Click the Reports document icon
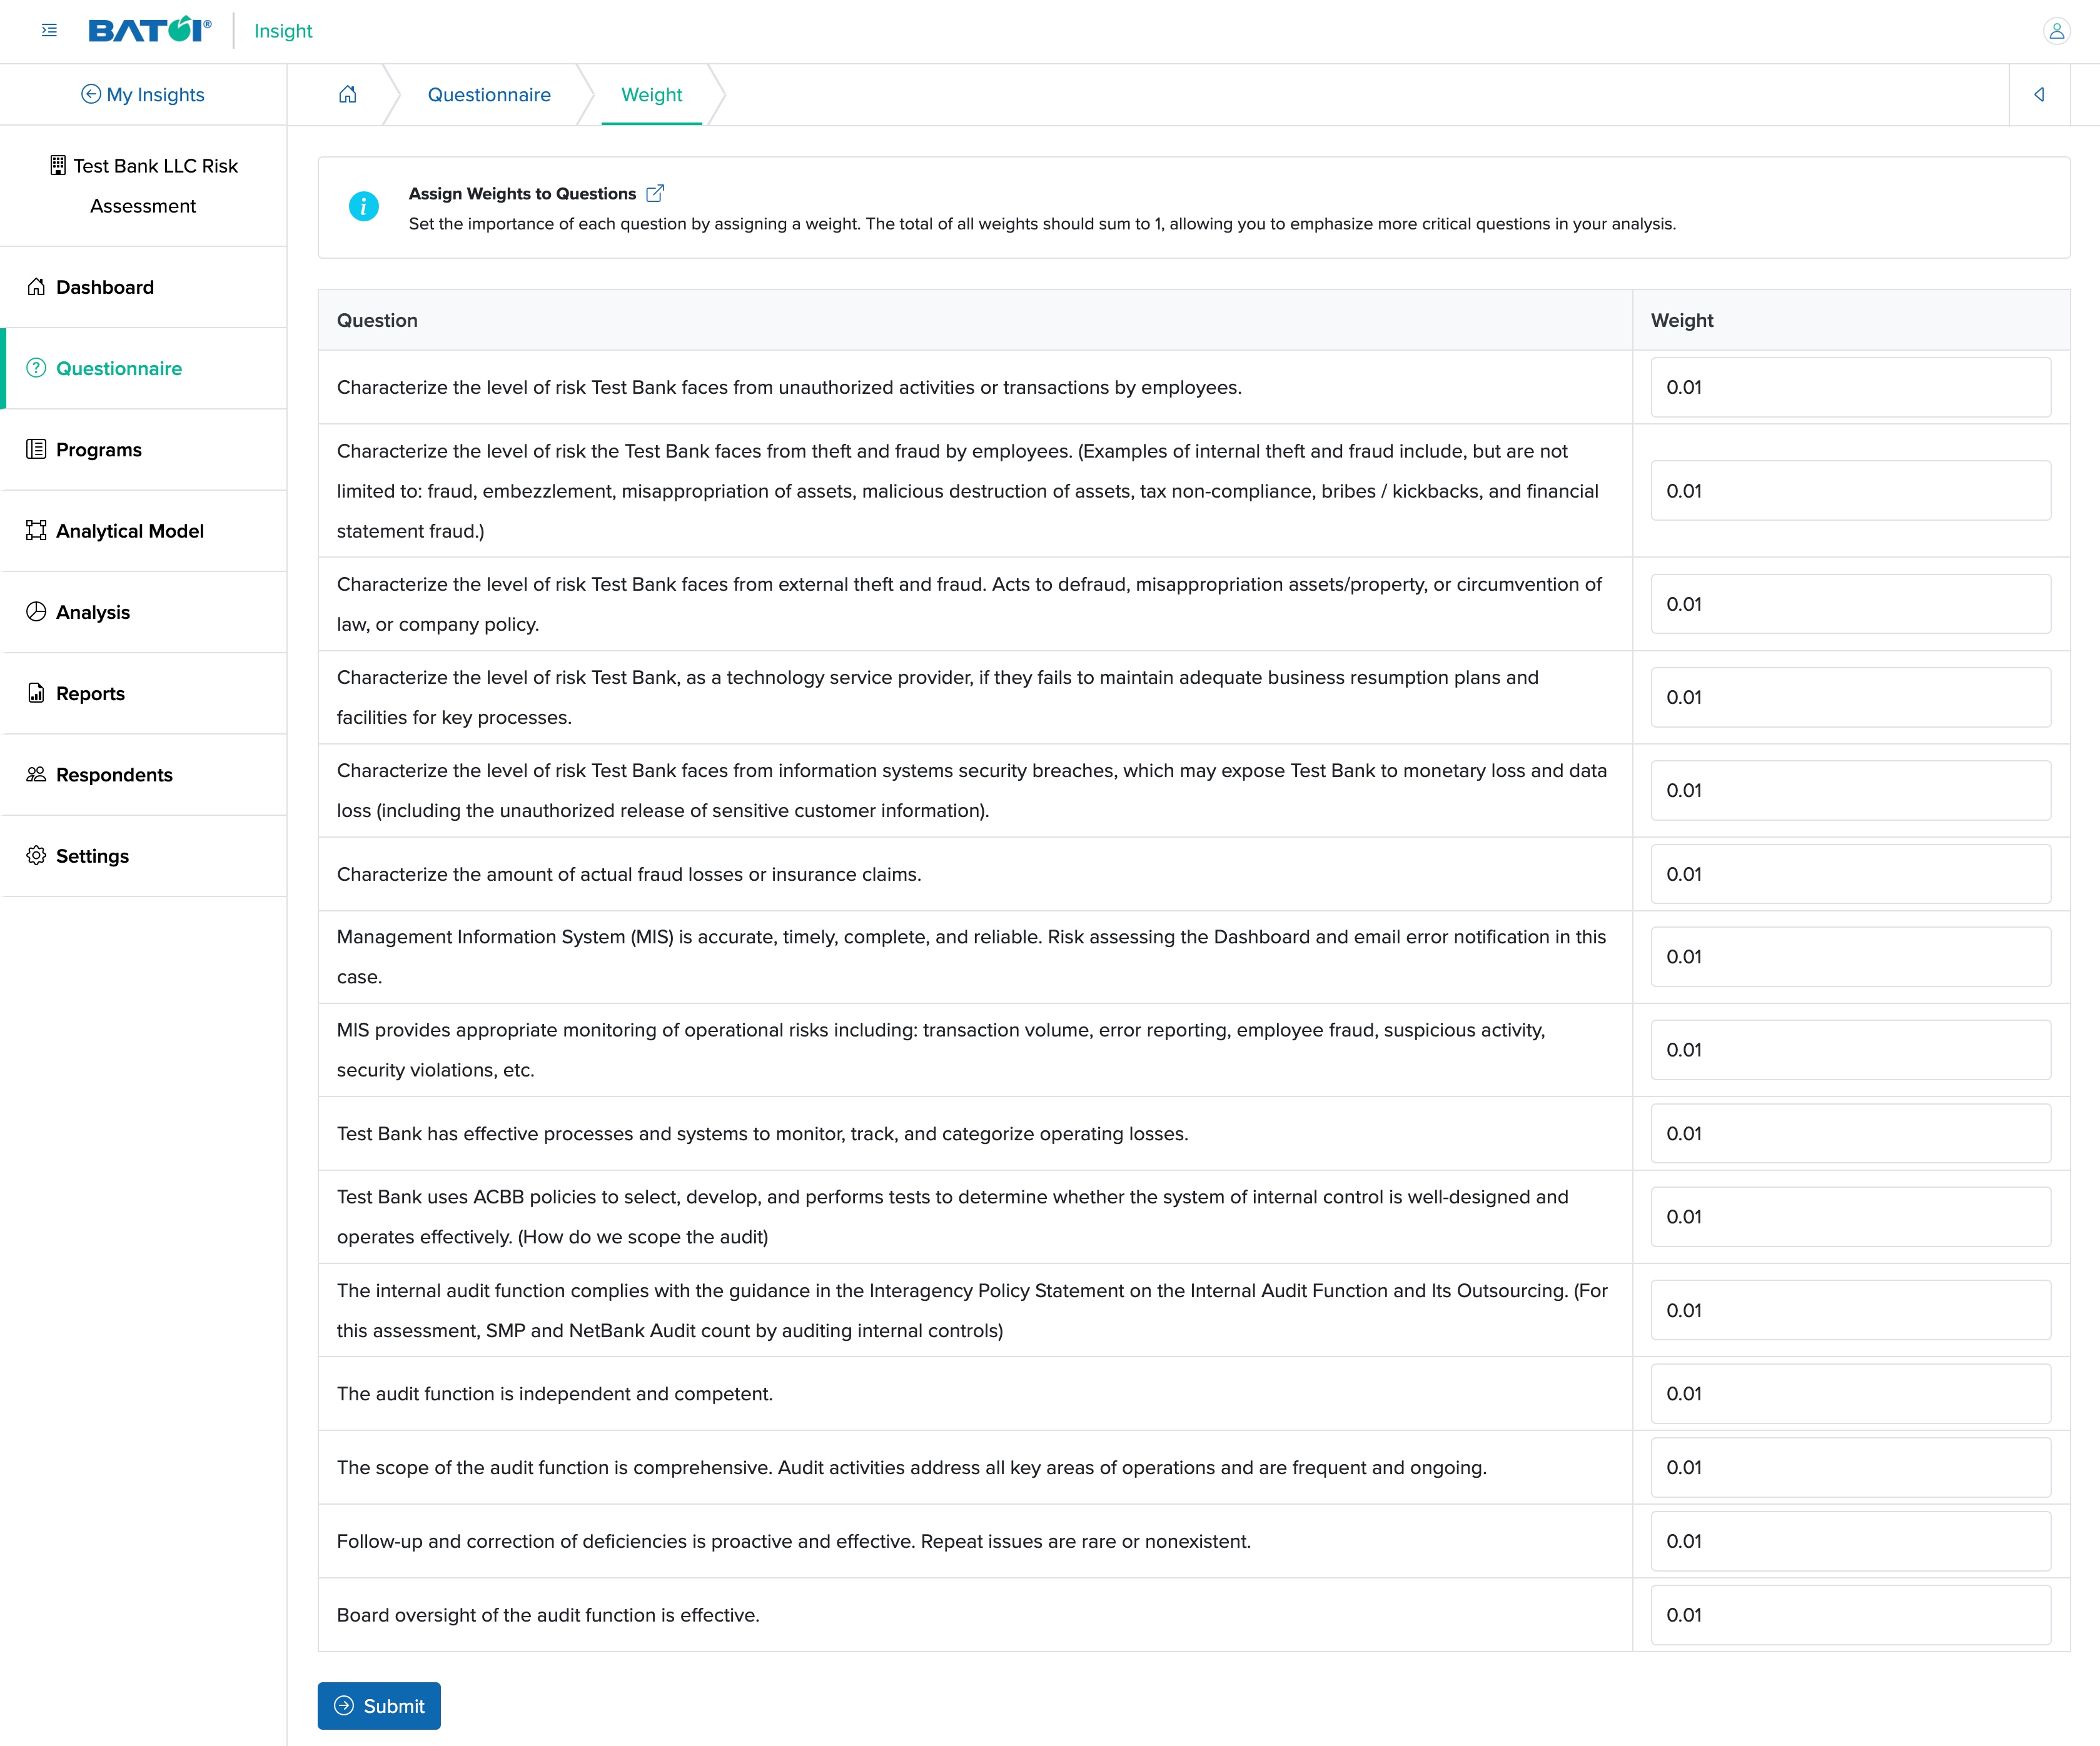The height and width of the screenshot is (1746, 2100). (x=36, y=693)
